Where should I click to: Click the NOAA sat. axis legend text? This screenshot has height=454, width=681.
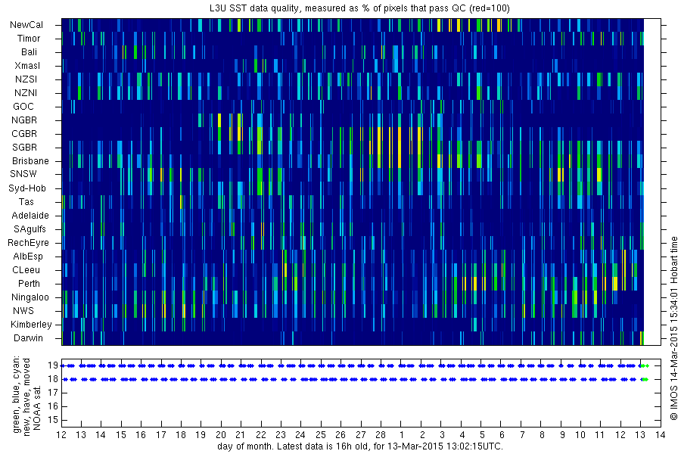(37, 406)
